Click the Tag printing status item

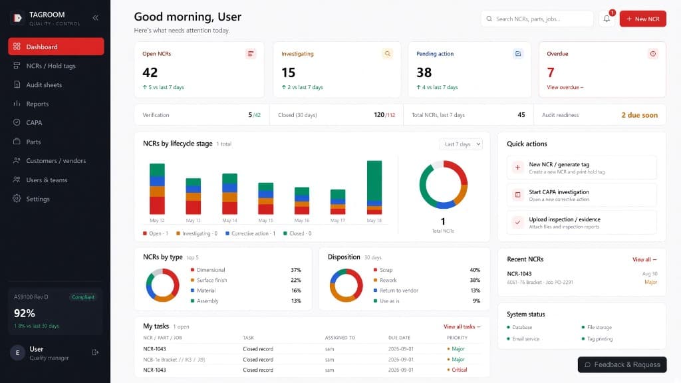pyautogui.click(x=597, y=338)
